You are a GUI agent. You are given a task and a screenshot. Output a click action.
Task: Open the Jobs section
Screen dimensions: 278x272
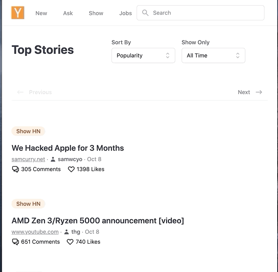click(125, 13)
